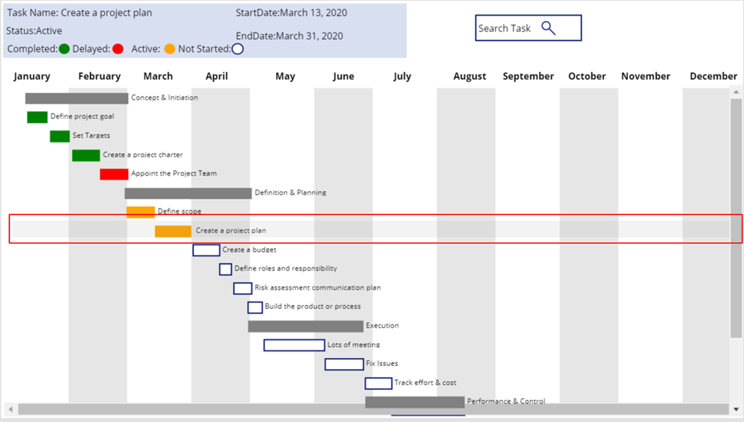Image resolution: width=744 pixels, height=422 pixels.
Task: Select the outlined Track effort & cost bar
Action: [x=379, y=383]
